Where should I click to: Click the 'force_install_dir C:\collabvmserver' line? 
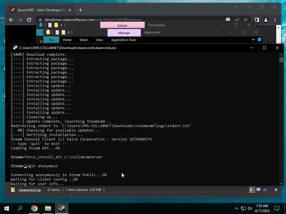click(x=57, y=157)
